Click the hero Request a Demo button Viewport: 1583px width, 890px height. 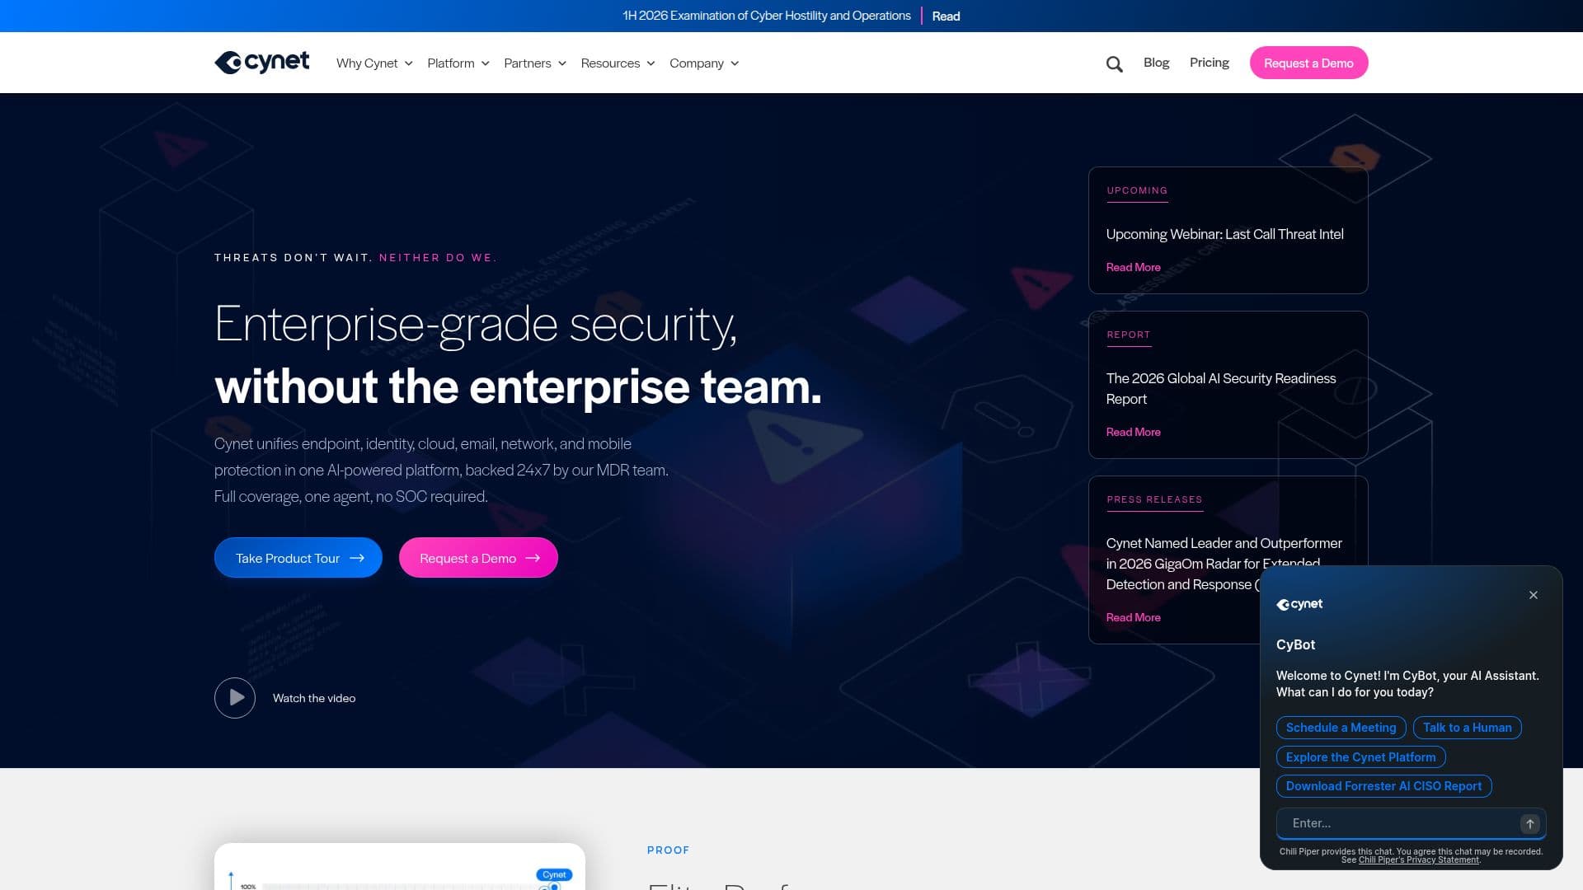click(x=478, y=558)
